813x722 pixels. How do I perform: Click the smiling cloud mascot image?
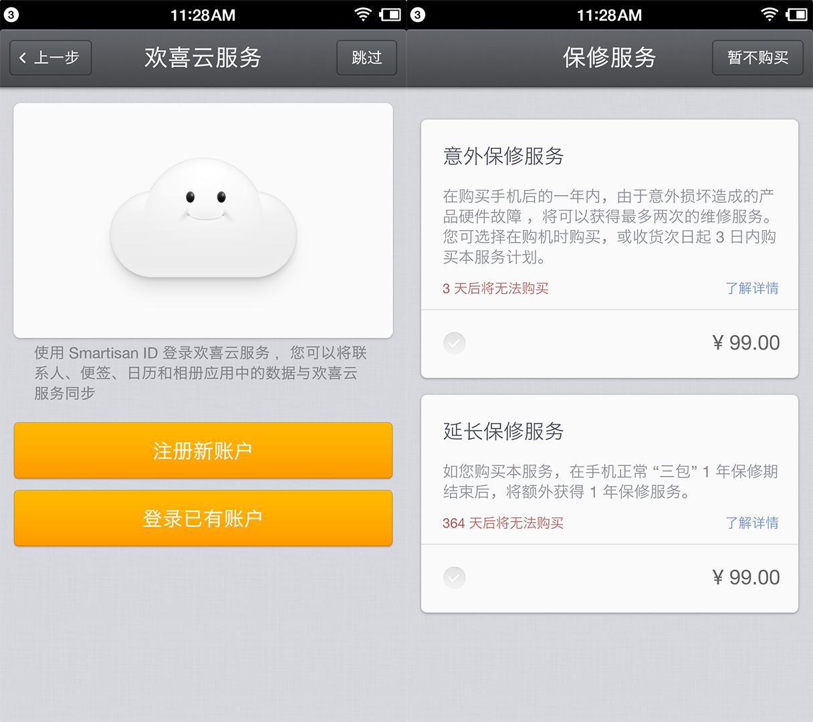point(203,217)
